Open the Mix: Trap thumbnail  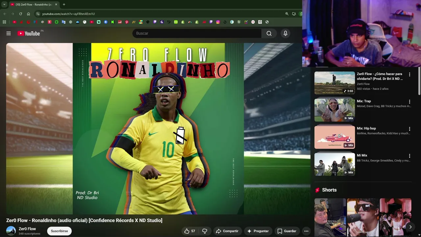(x=334, y=110)
